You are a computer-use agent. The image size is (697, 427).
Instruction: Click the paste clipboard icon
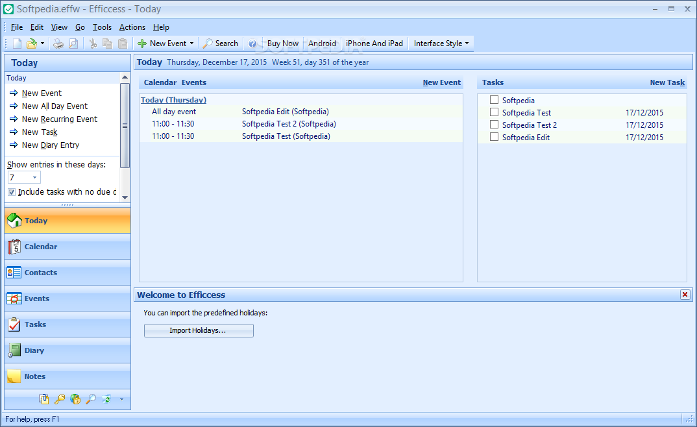click(x=123, y=43)
